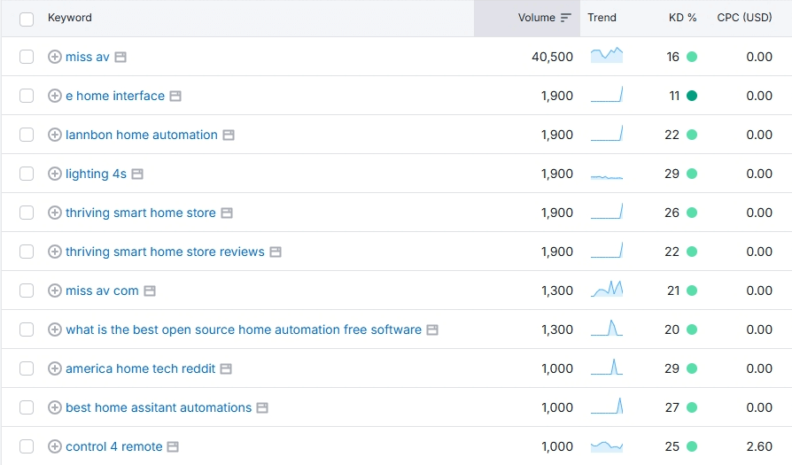792x465 pixels.
Task: Click the plus icon for 'e home interface'
Action: pos(54,96)
